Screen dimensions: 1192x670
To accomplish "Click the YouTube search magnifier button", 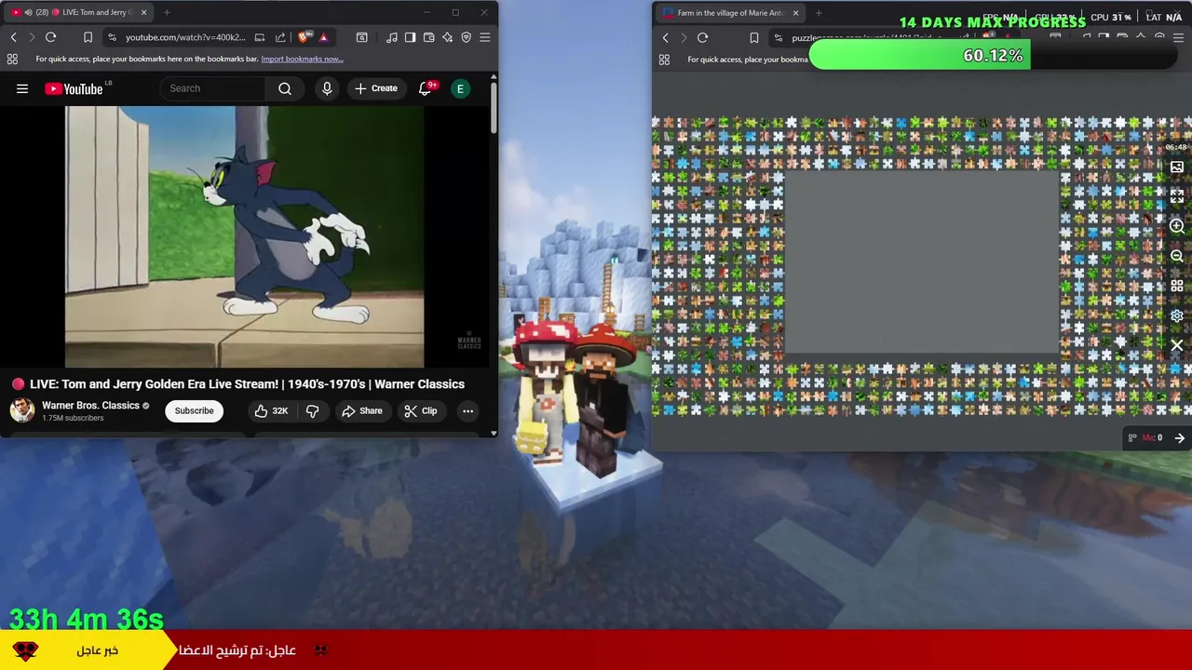I will (285, 88).
